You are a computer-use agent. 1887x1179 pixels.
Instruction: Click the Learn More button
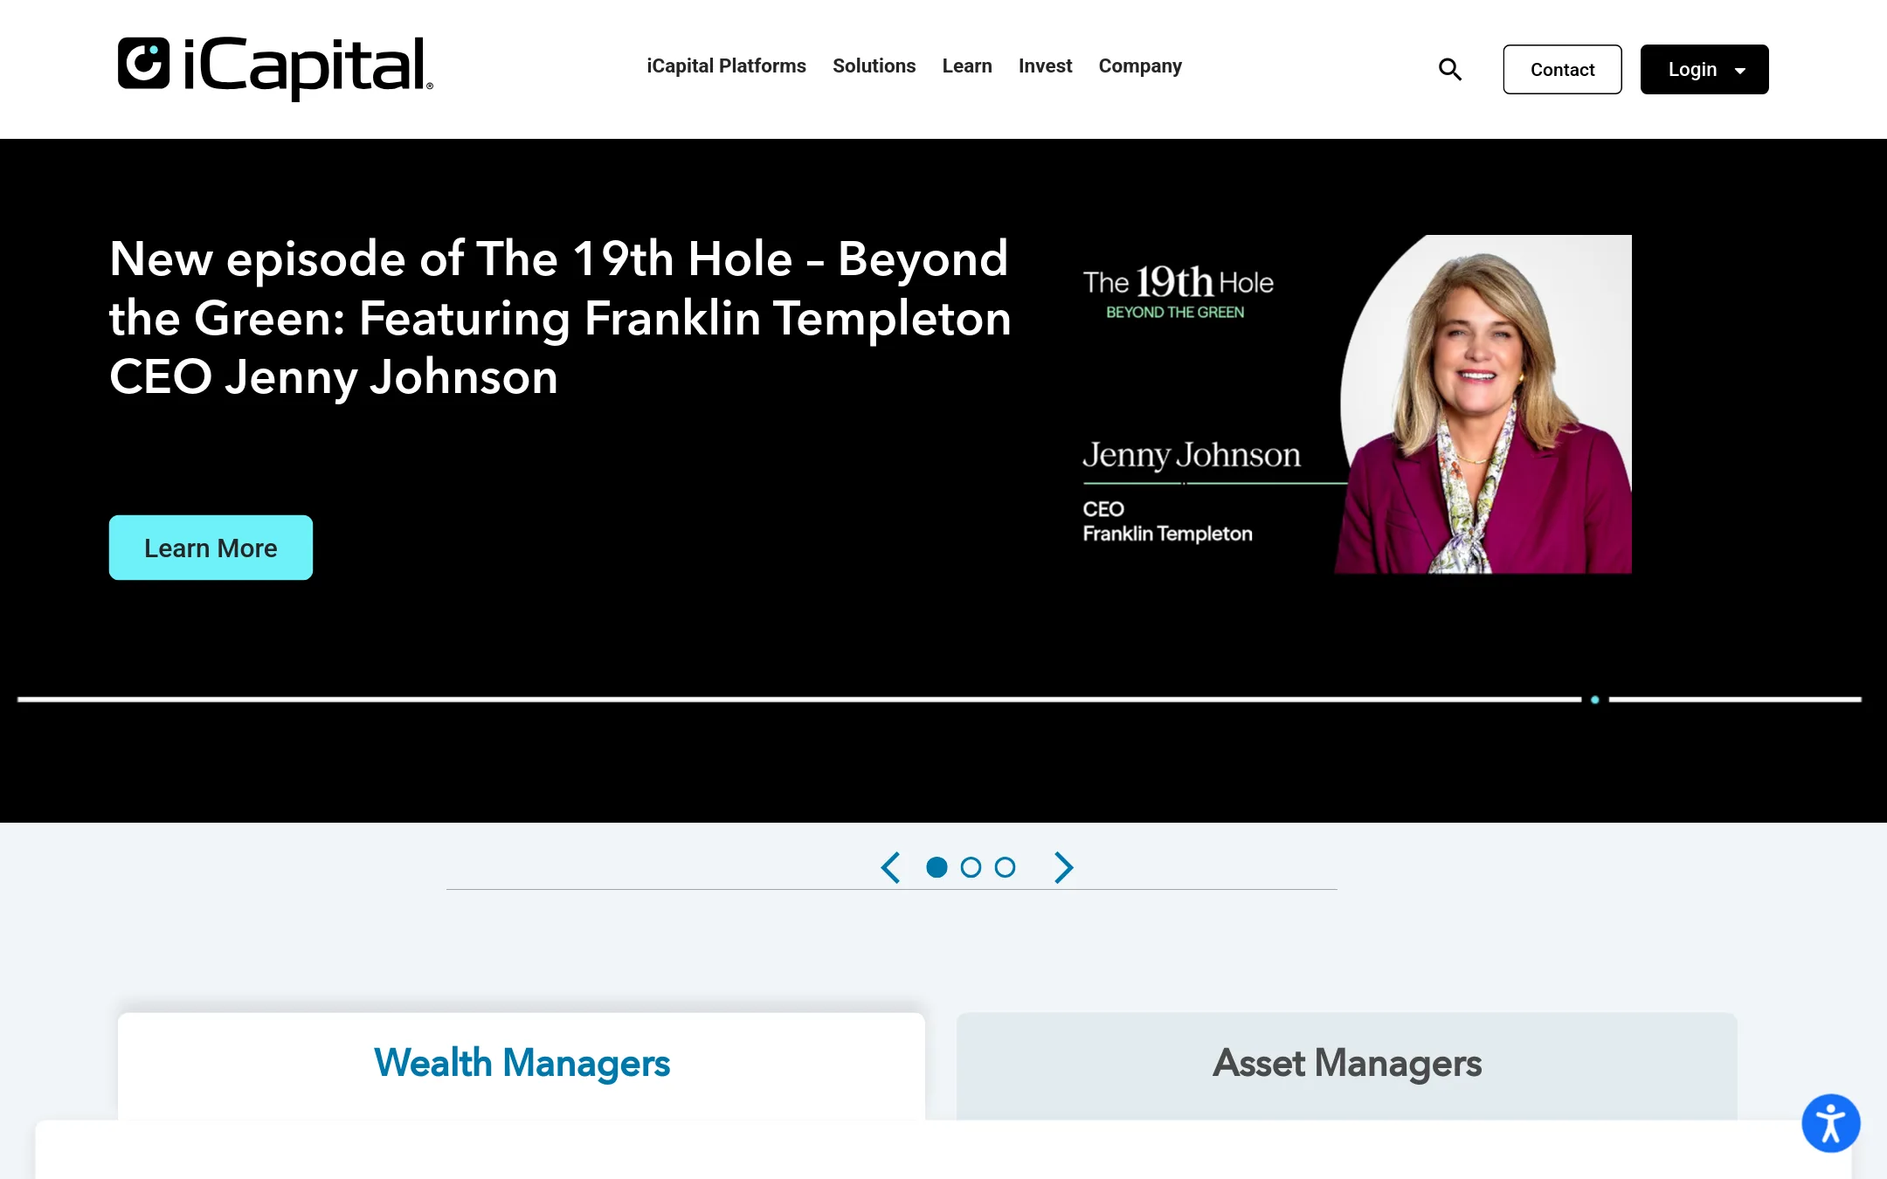[x=211, y=548]
